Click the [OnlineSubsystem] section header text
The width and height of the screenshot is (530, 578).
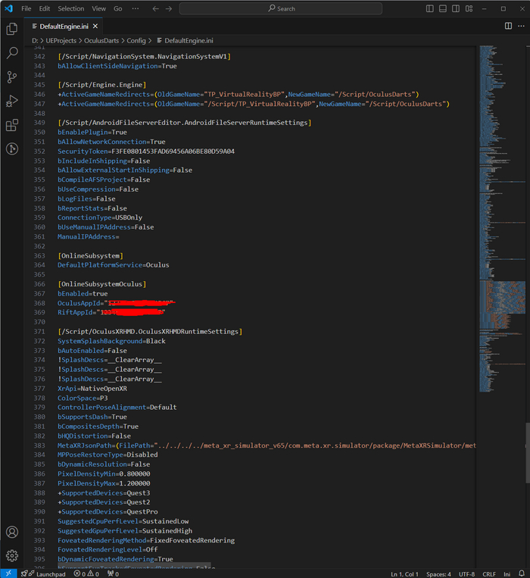coord(91,255)
